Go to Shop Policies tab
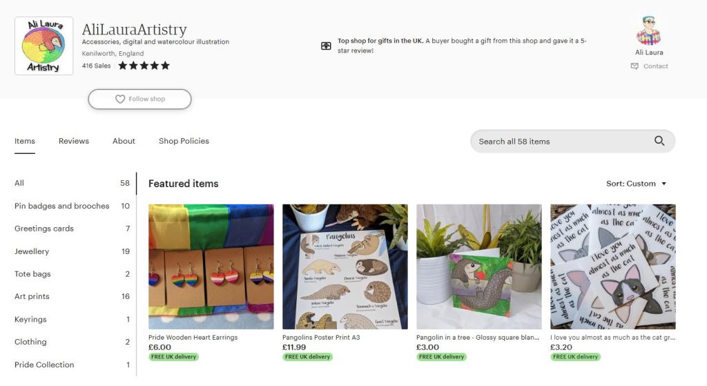The height and width of the screenshot is (386, 707). coord(184,141)
